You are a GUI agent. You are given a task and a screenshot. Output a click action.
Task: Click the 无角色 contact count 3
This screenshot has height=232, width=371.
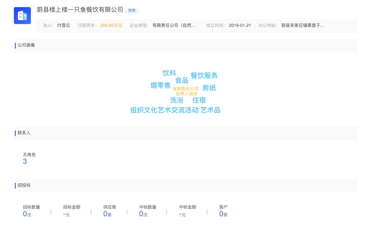click(x=25, y=161)
